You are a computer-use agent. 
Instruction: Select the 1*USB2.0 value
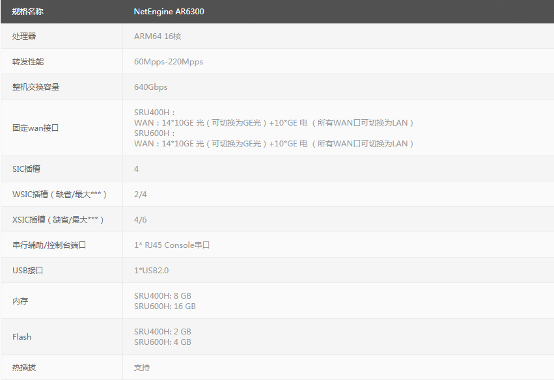151,271
